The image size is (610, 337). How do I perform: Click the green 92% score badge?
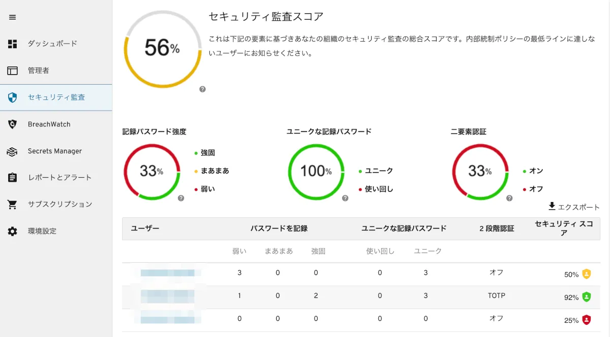(x=587, y=297)
